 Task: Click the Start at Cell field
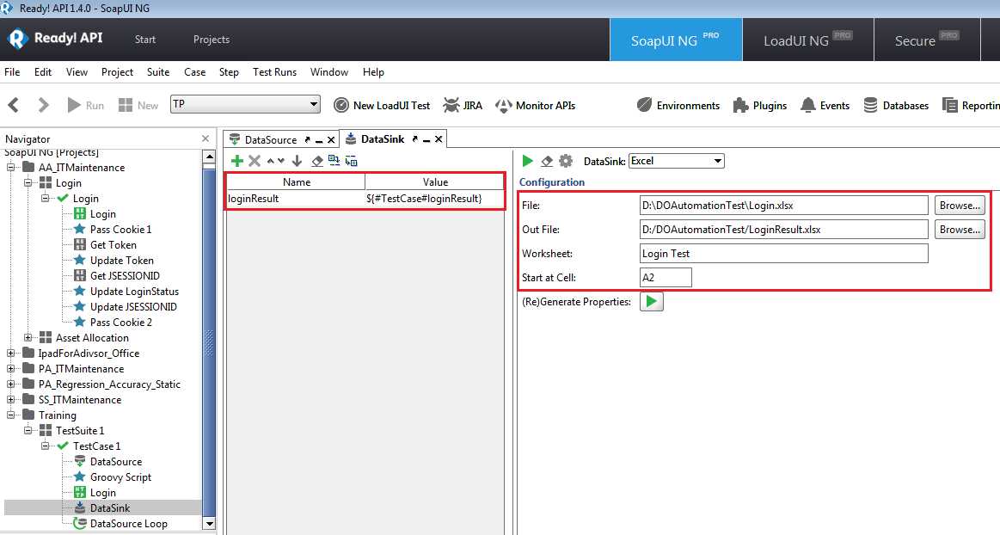(666, 277)
